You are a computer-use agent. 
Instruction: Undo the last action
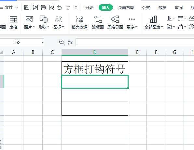(59, 8)
